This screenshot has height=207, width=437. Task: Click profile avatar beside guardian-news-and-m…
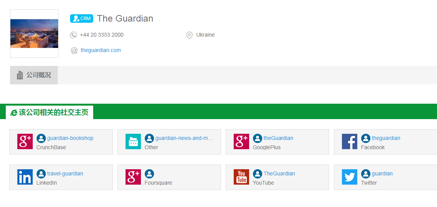[149, 138]
